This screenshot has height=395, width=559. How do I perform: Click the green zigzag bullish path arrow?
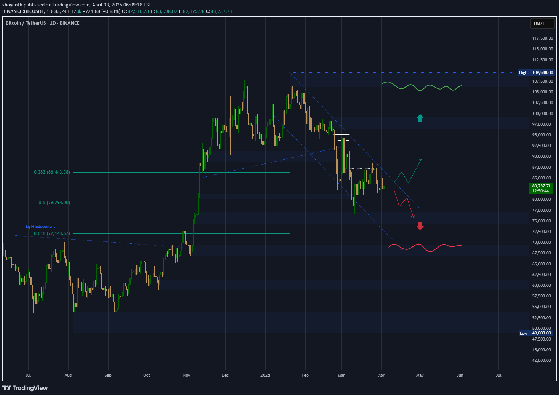[x=408, y=171]
